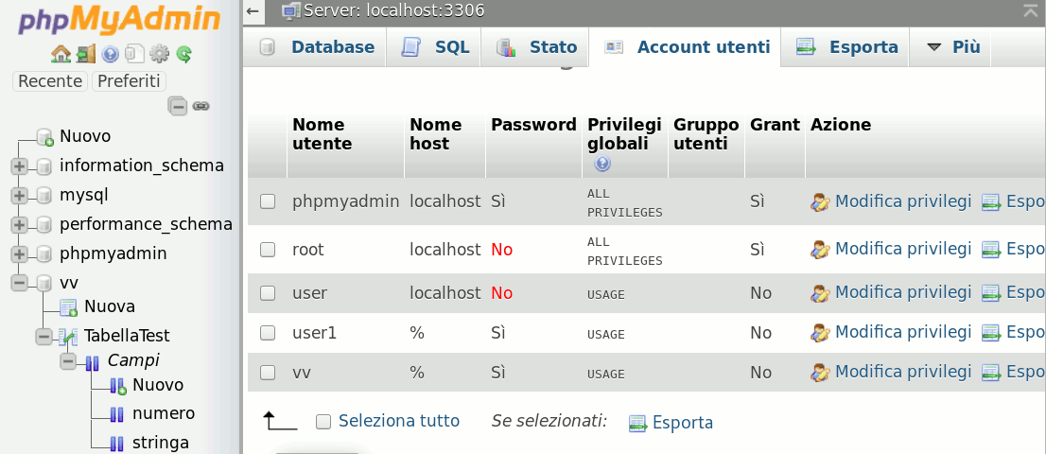Open navigation settings gear icon

(160, 54)
